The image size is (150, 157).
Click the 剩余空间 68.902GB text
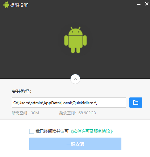coord(78,113)
